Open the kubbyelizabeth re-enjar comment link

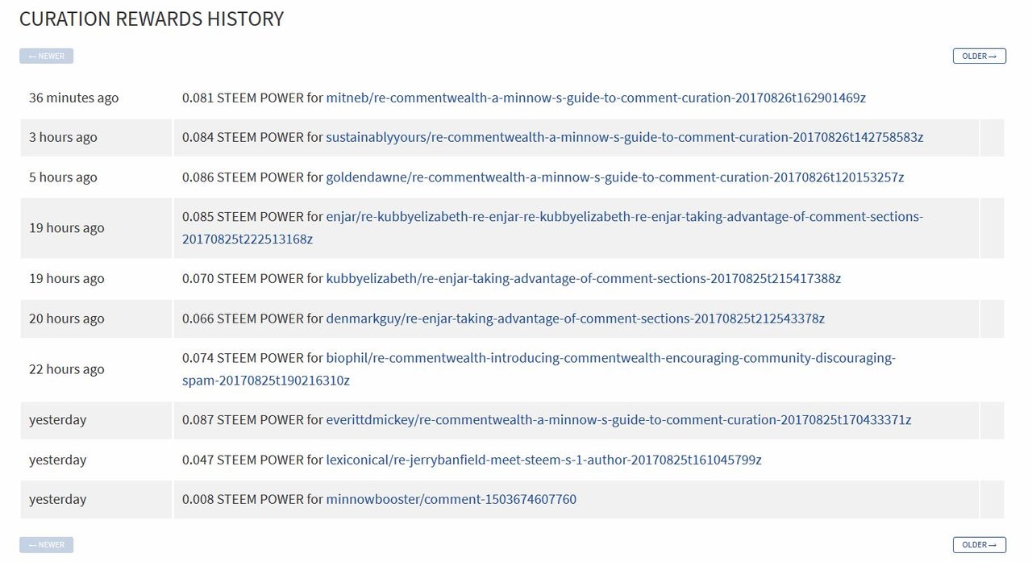583,279
